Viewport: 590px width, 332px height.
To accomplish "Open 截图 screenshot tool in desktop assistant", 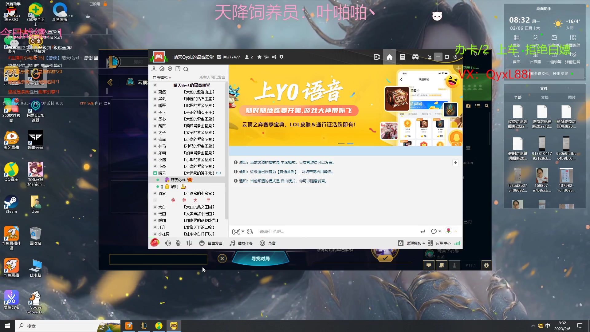I will coord(517,57).
